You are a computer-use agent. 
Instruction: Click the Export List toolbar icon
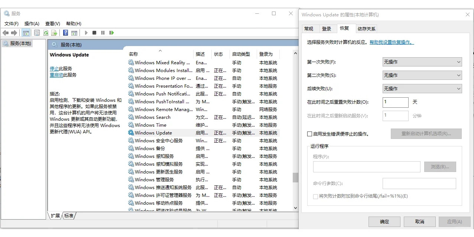pyautogui.click(x=54, y=33)
